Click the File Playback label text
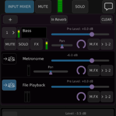The height and width of the screenshot is (116, 116). [34, 85]
